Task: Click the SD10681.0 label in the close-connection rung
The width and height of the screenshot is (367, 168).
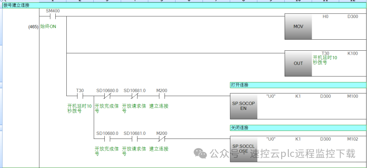Action: click(134, 134)
